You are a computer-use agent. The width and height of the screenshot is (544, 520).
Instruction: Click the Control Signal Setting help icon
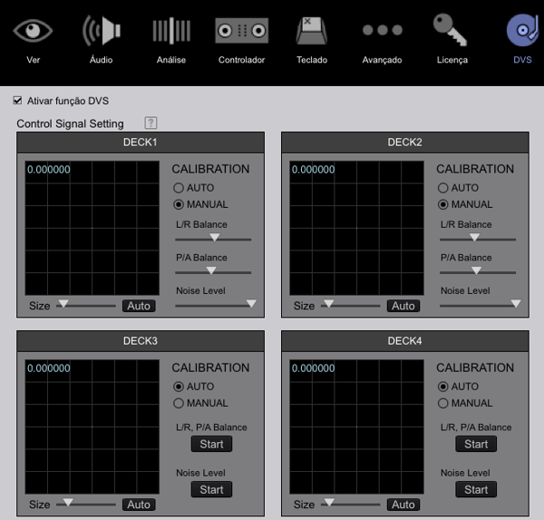[151, 123]
